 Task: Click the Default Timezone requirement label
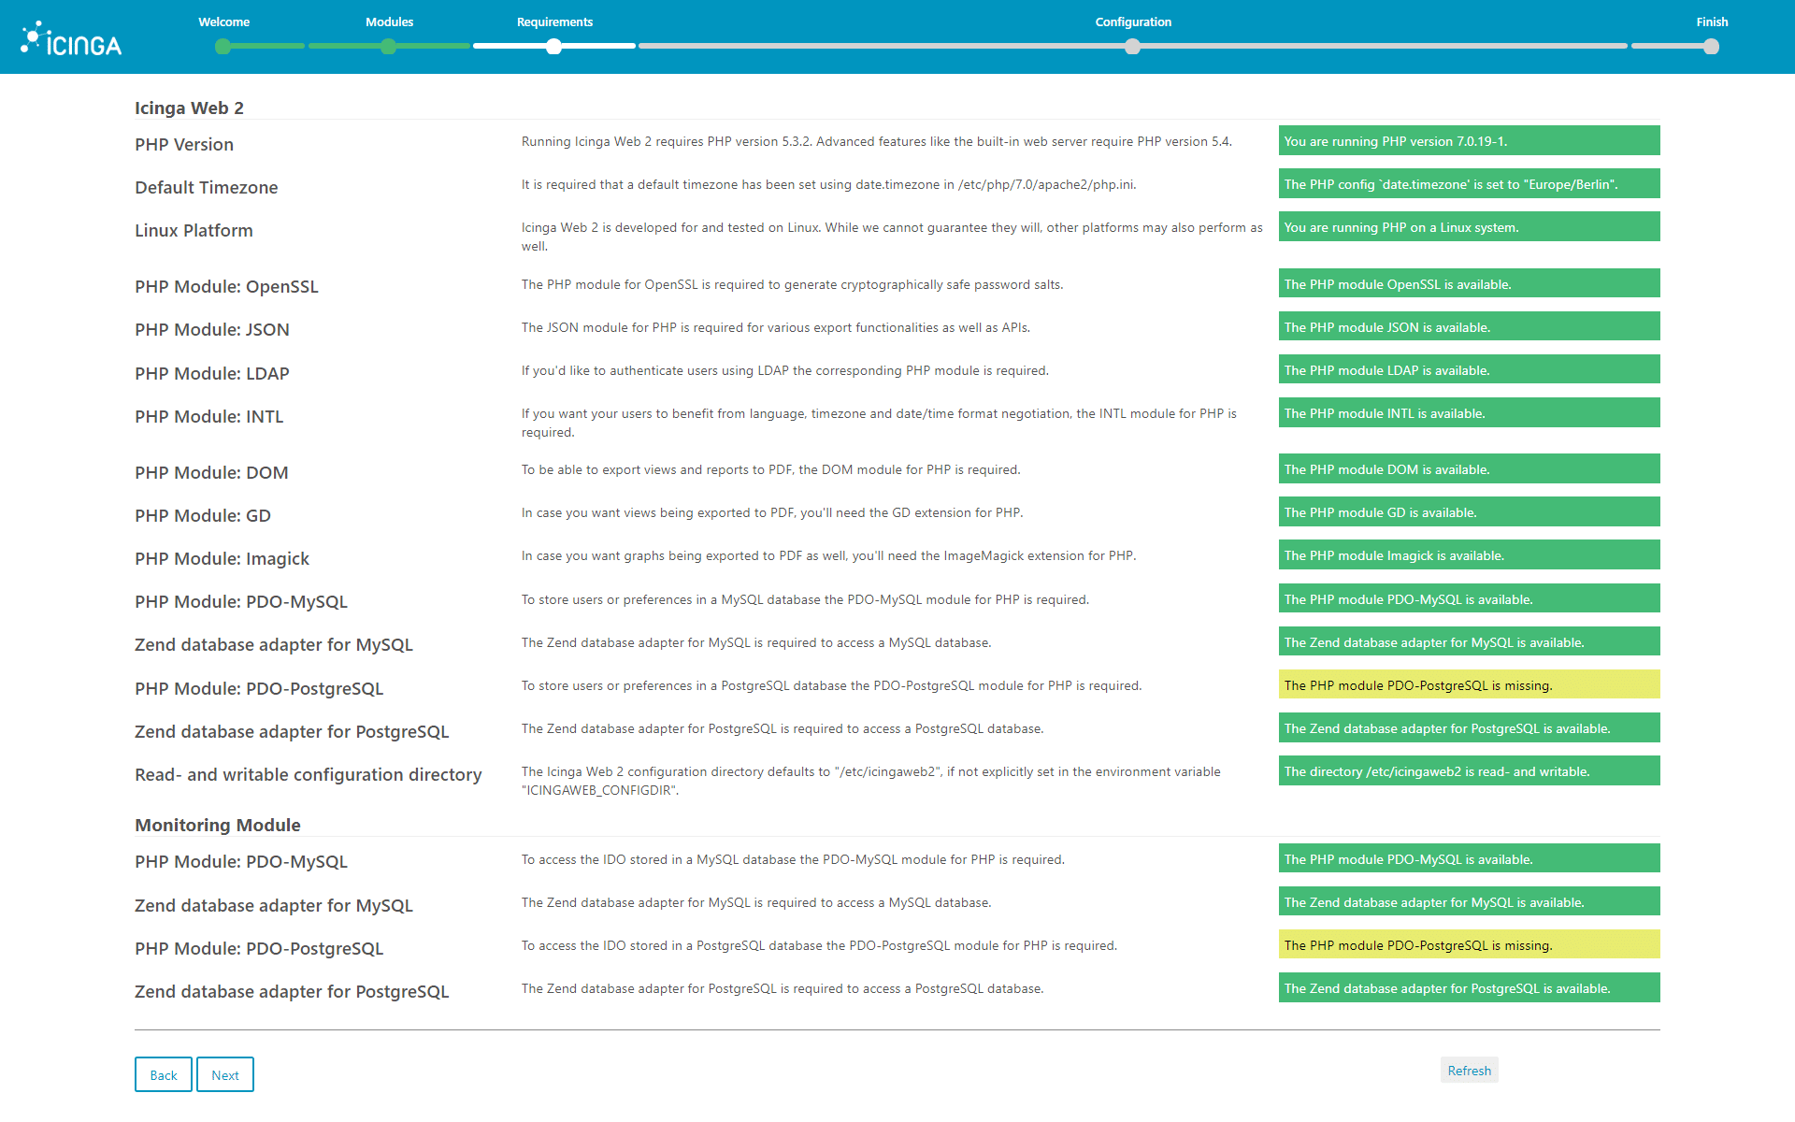tap(207, 187)
